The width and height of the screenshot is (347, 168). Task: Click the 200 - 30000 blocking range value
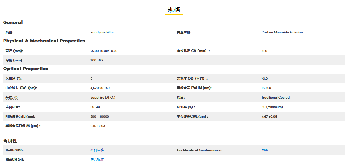point(100,116)
